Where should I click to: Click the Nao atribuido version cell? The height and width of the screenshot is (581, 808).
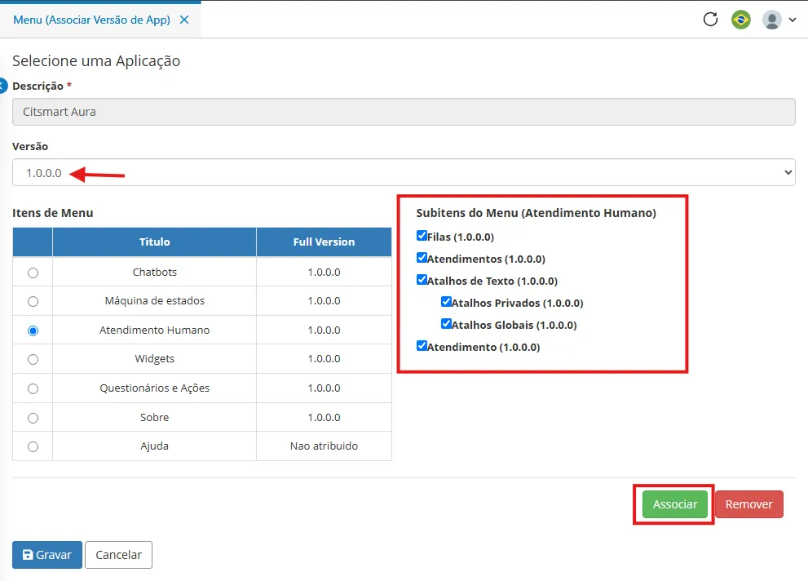click(324, 446)
